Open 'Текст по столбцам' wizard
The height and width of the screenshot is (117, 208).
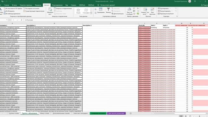pos(129,11)
